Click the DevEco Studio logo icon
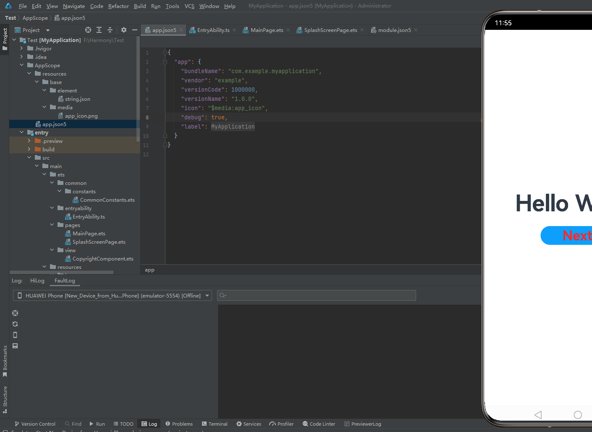Viewport: 592px width, 432px height. pos(8,6)
